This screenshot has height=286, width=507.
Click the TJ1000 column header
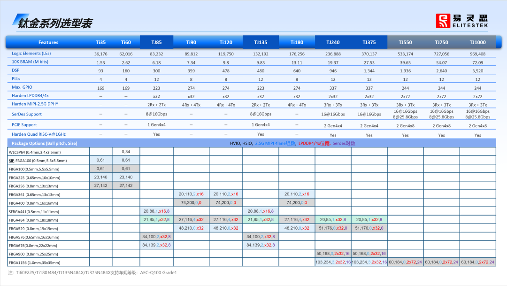[x=477, y=42]
